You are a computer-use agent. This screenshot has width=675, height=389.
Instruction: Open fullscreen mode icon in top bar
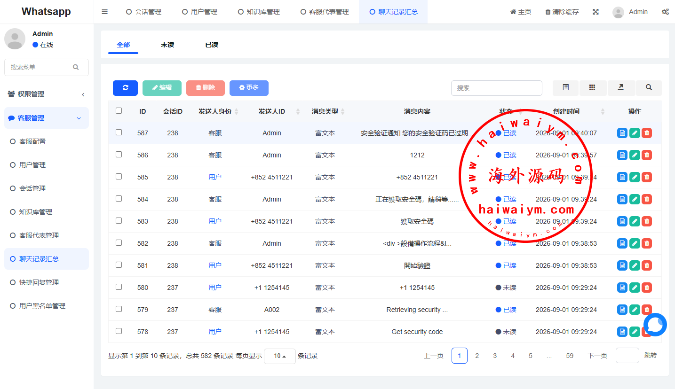(x=596, y=12)
